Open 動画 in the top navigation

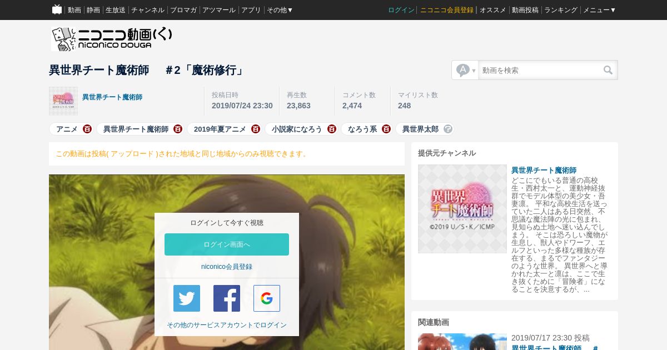coord(74,10)
